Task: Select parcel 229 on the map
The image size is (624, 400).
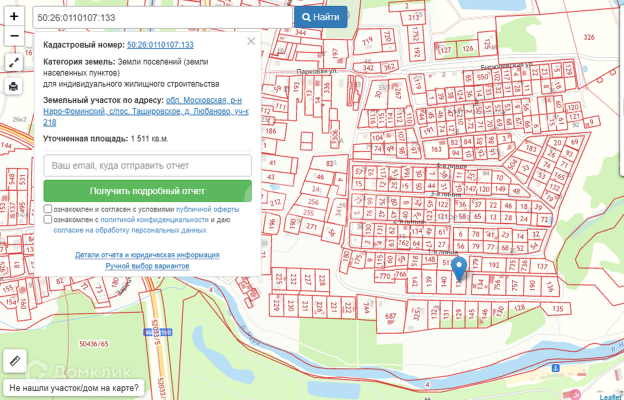Action: [x=277, y=306]
